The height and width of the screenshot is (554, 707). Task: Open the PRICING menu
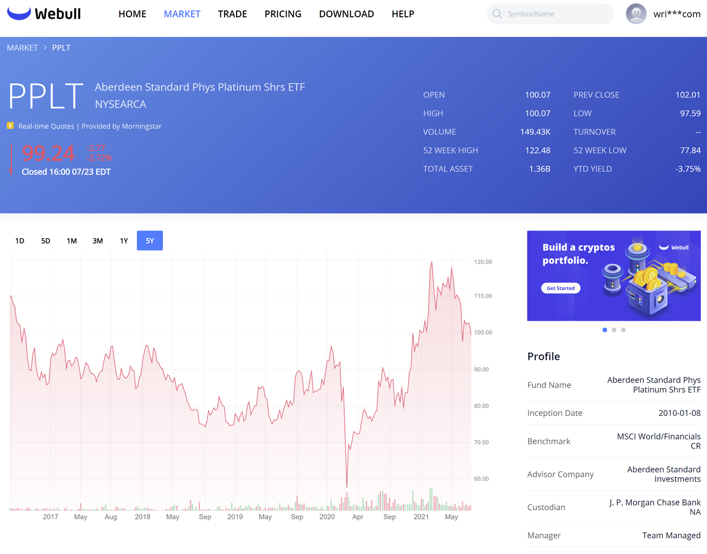(x=283, y=14)
